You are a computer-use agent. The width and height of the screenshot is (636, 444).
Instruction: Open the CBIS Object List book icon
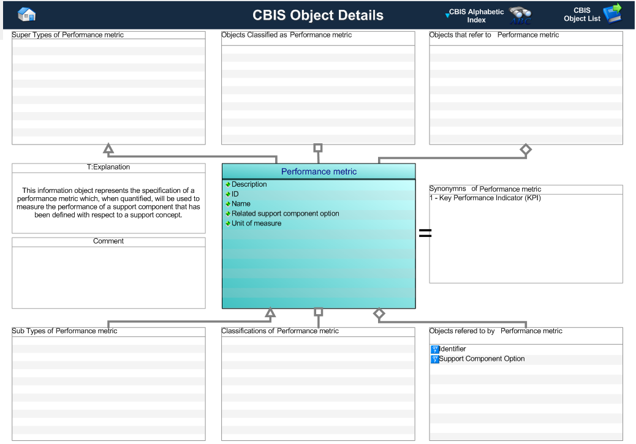(611, 14)
